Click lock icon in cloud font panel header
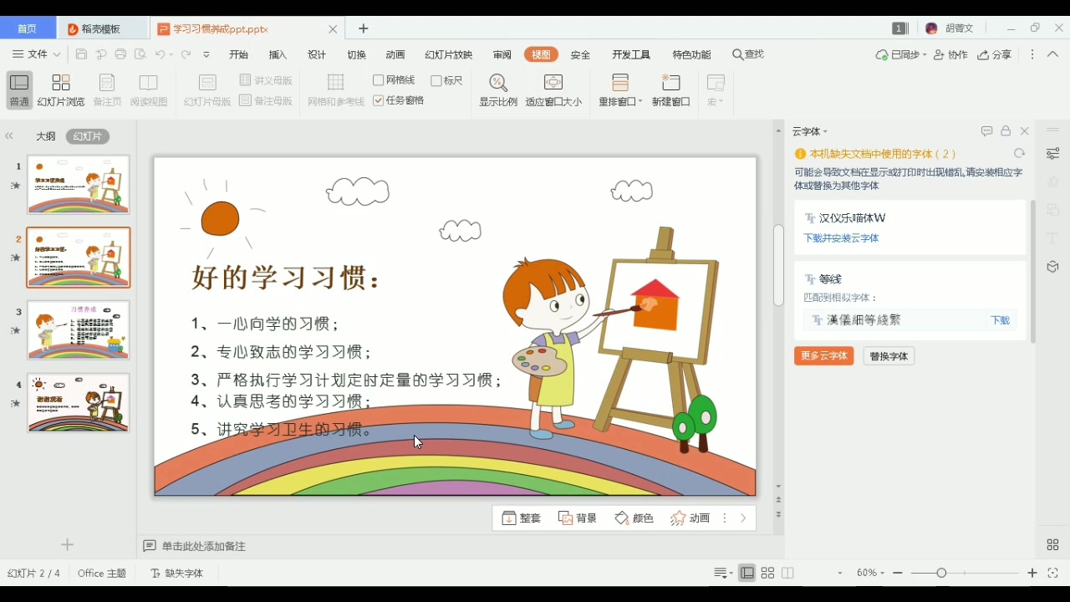1070x602 pixels. (1006, 131)
